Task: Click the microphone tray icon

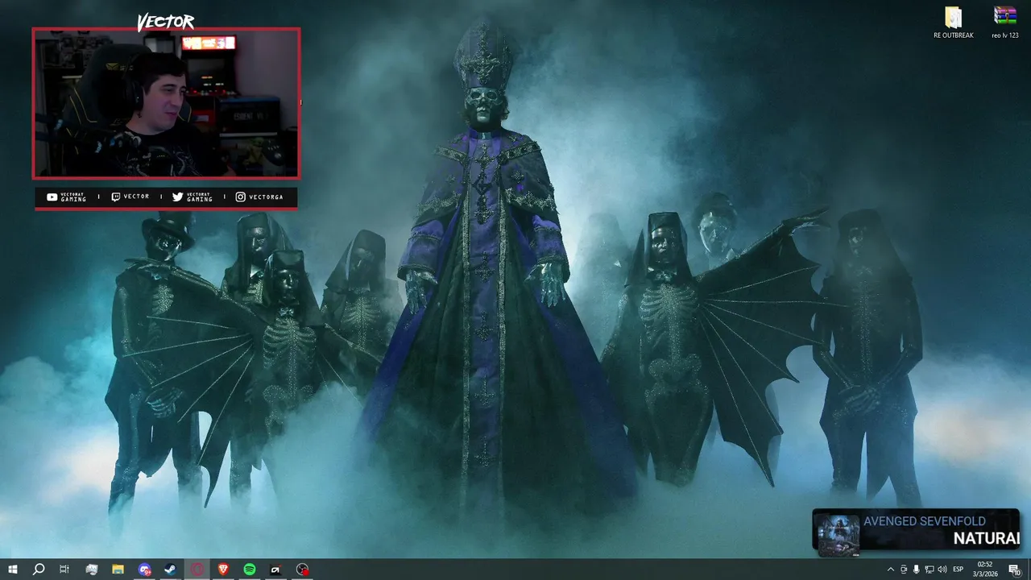Action: pos(916,570)
